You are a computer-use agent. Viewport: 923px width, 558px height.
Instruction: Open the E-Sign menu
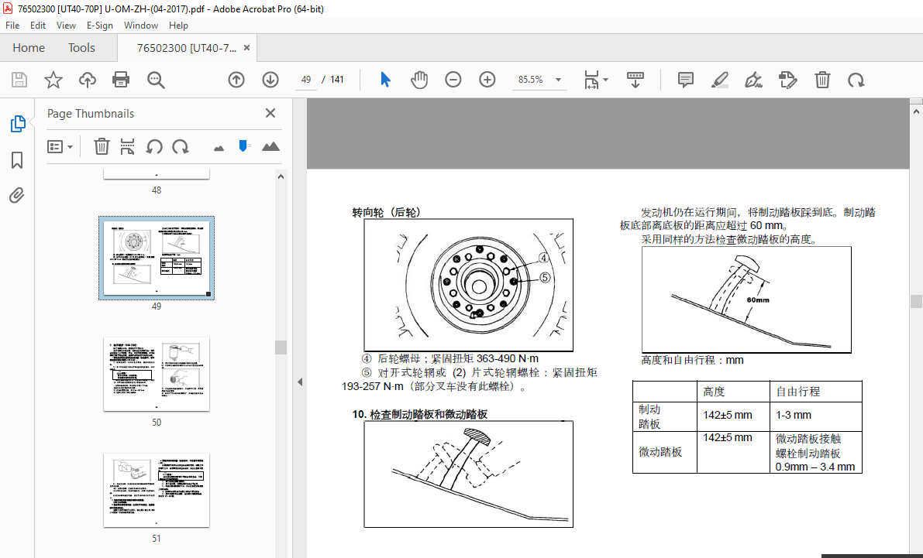point(99,26)
